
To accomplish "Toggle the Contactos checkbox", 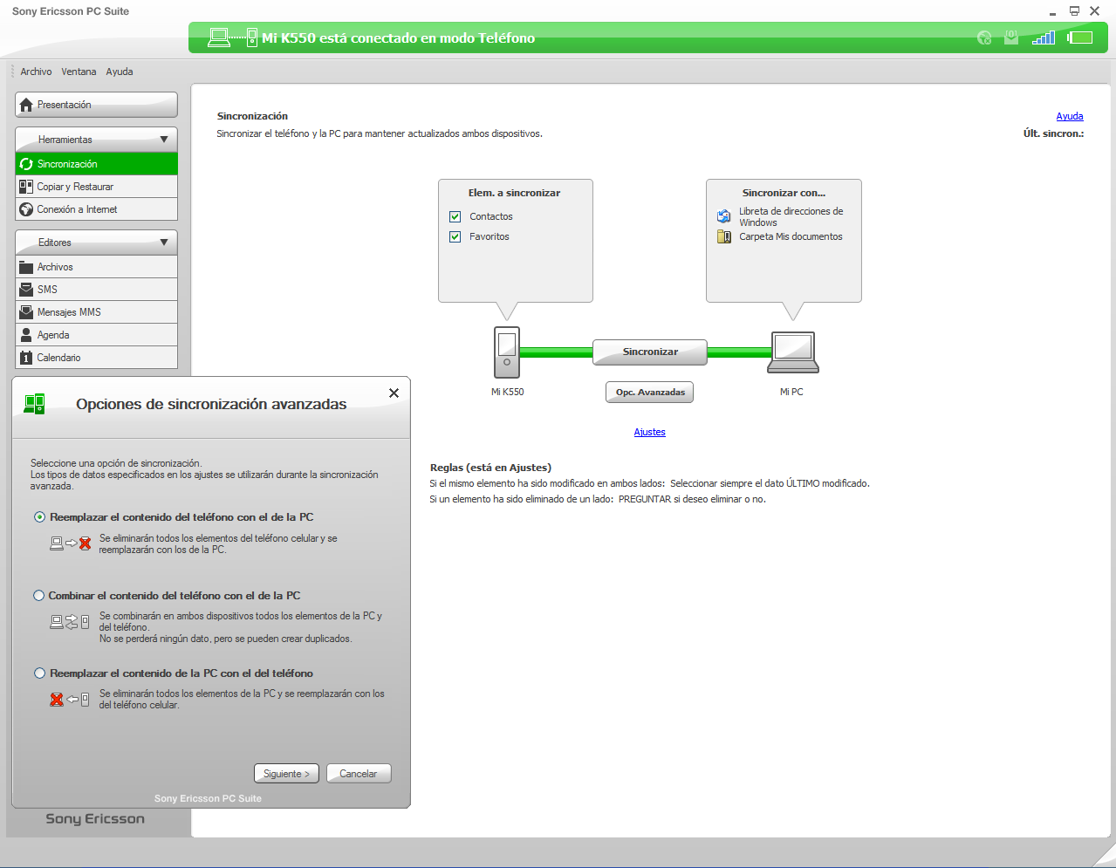I will point(455,216).
